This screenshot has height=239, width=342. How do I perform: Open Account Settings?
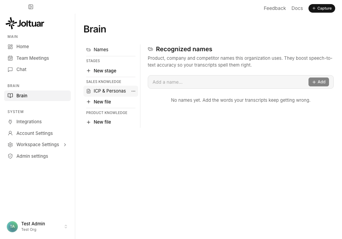[x=37, y=133]
